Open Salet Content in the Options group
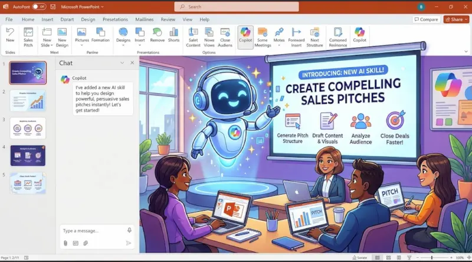Viewport: 472px width, 262px height. coord(193,37)
